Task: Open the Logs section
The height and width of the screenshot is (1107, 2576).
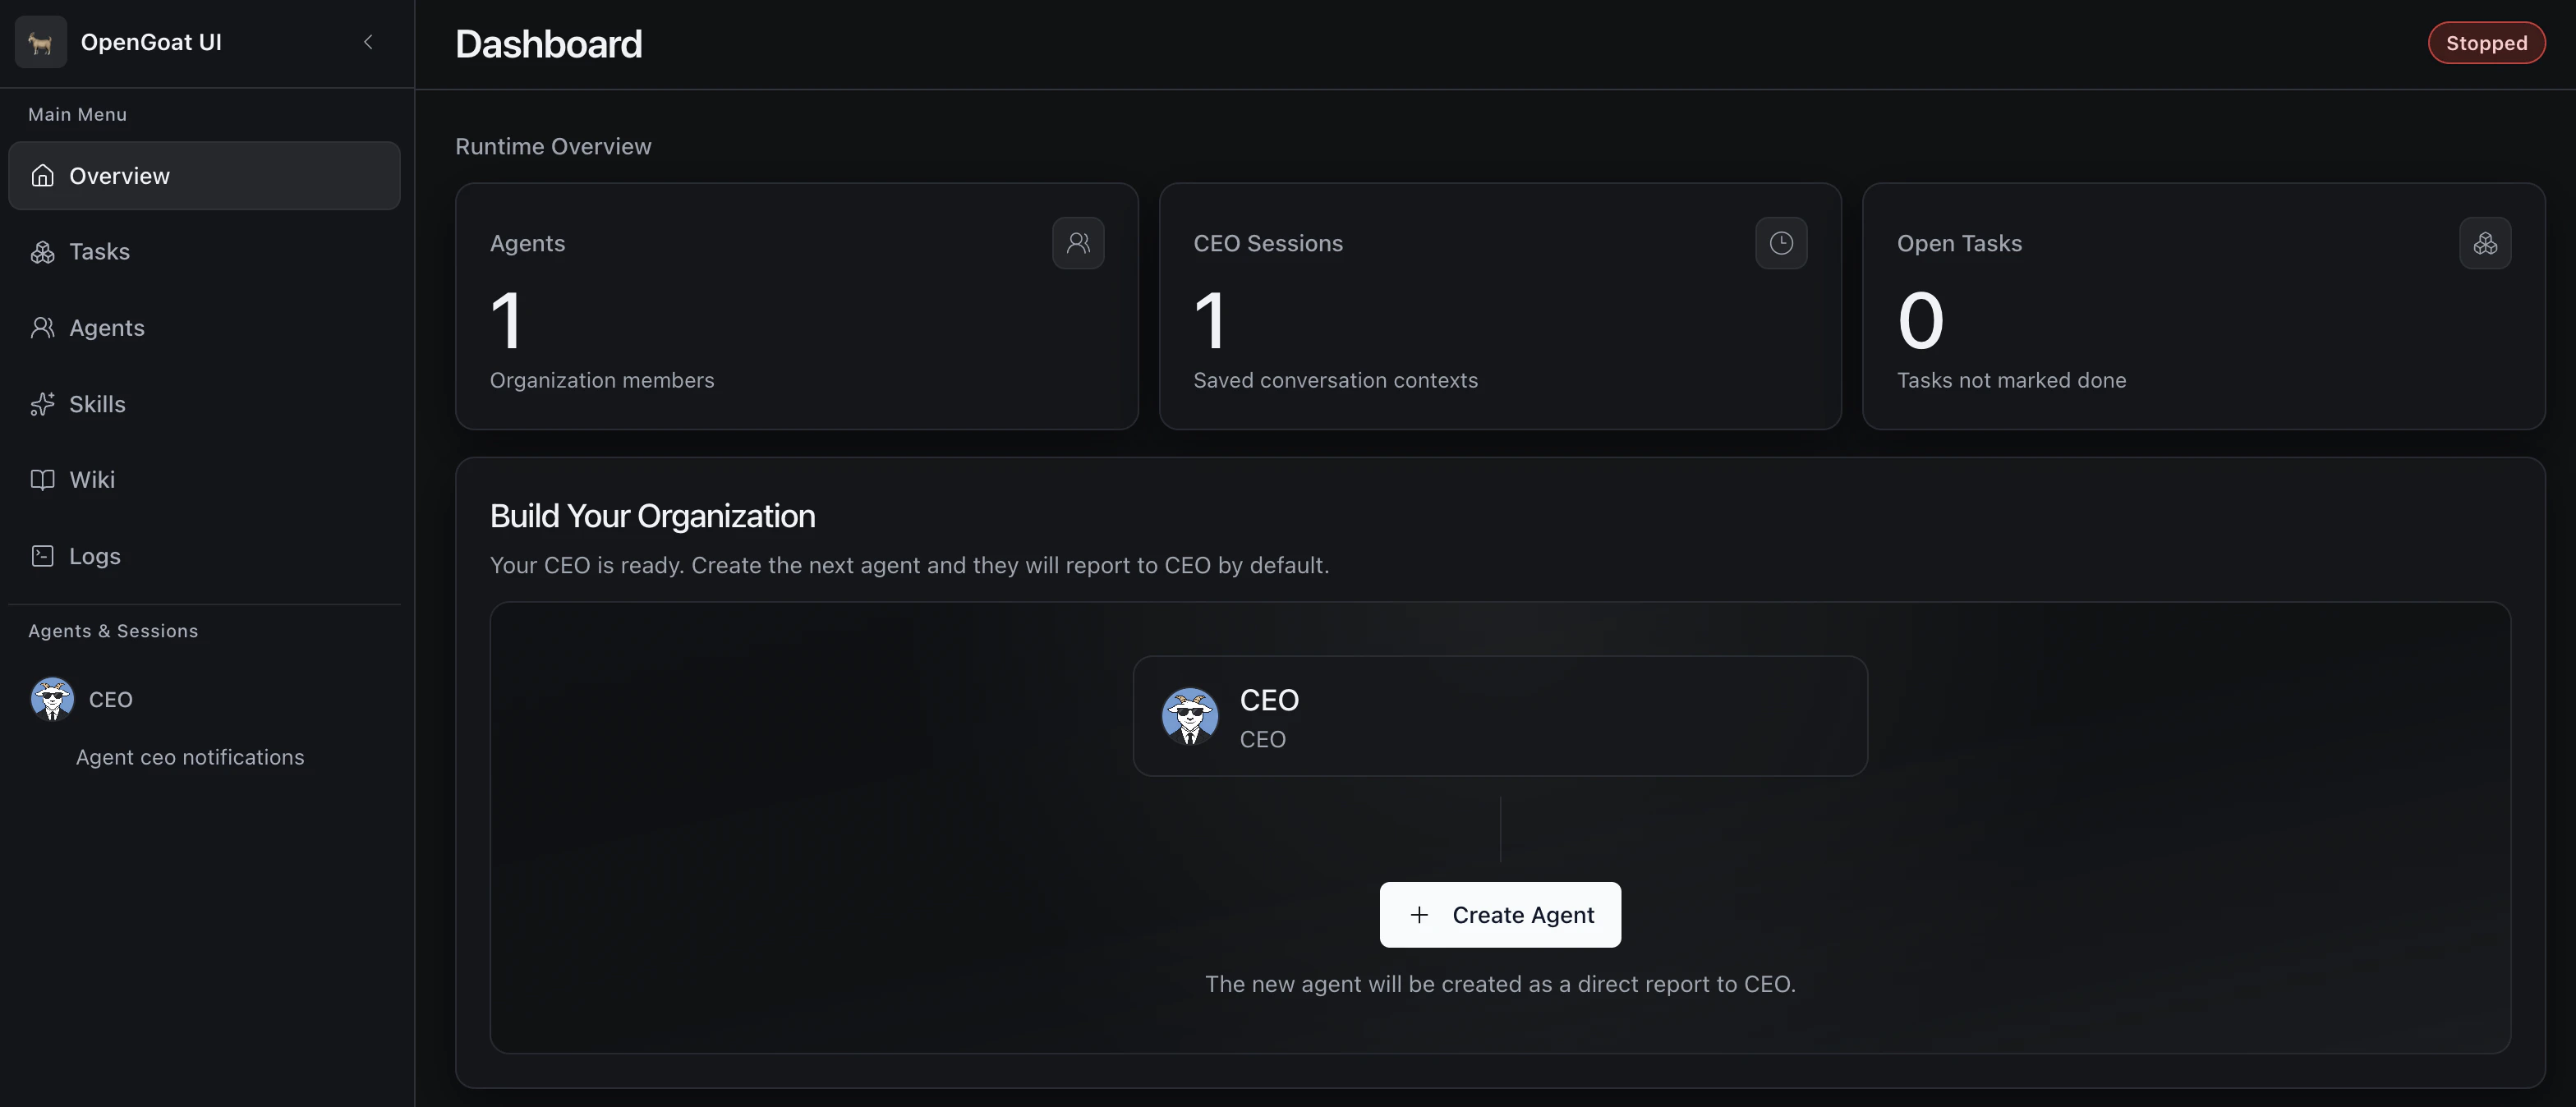Action: (x=95, y=556)
